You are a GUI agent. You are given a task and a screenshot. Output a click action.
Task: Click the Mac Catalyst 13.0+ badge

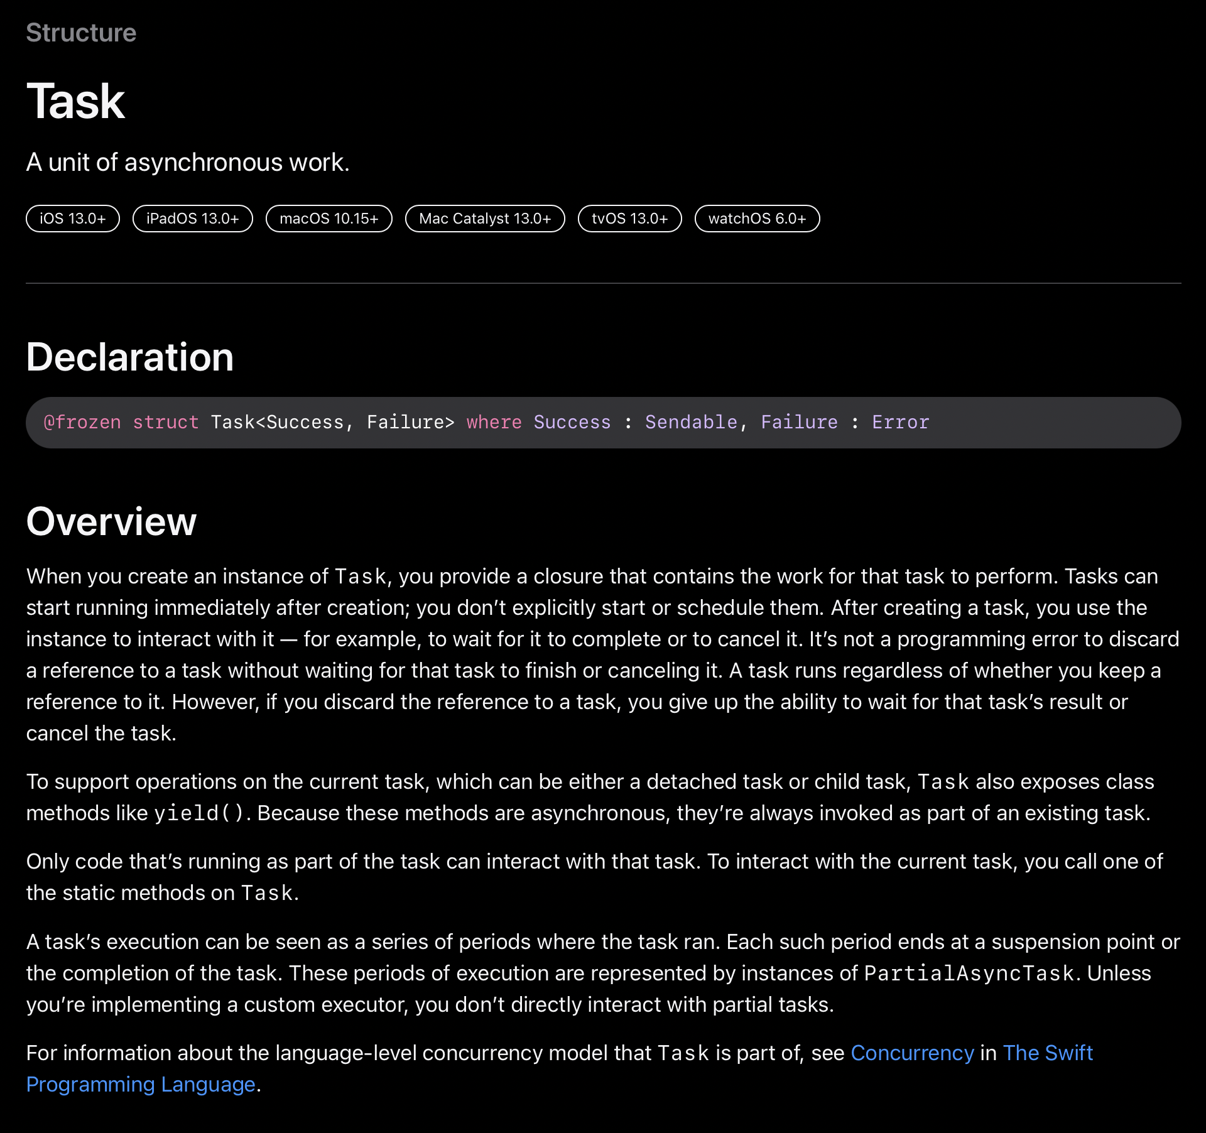485,219
